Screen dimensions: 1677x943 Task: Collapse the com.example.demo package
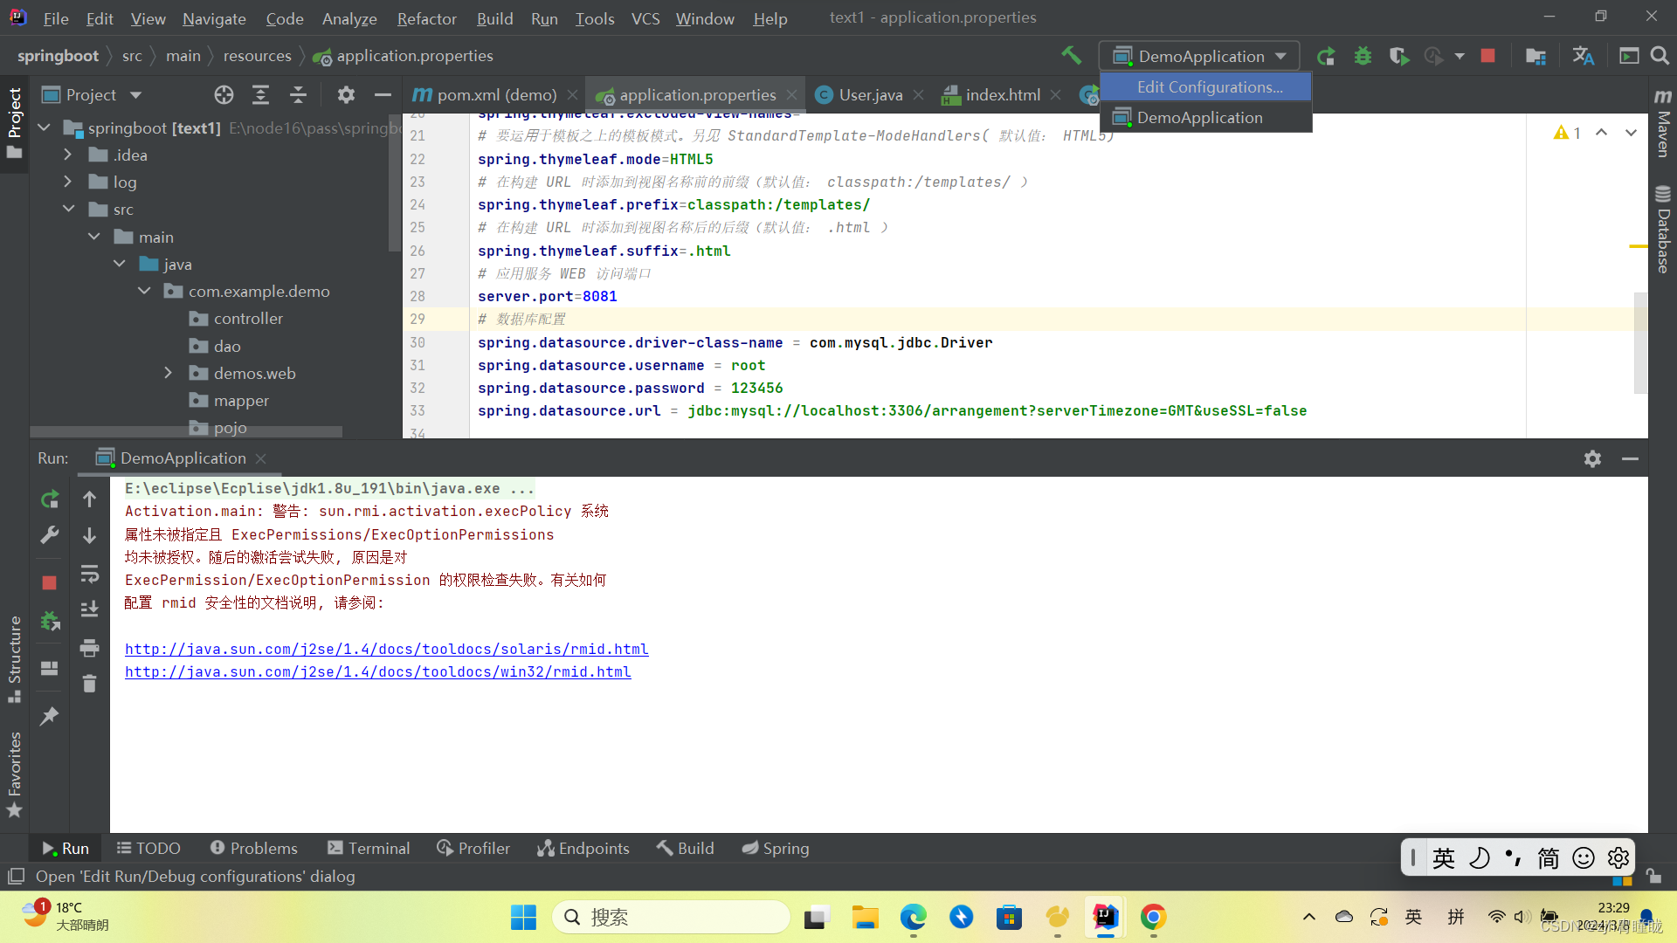click(143, 291)
